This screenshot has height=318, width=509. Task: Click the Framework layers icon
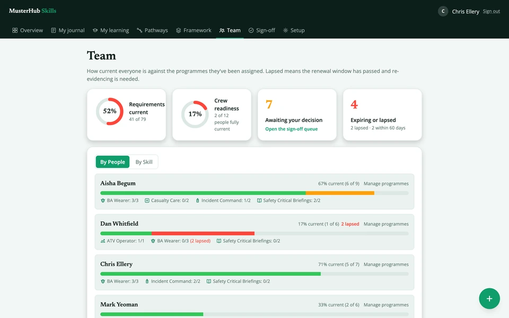[x=179, y=30]
